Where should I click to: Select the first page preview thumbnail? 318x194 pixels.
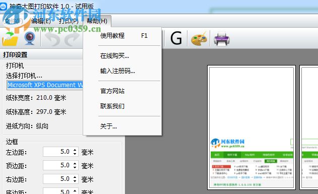[x=251, y=127]
